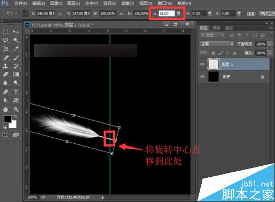Hide layer 图层 1 with eye icon
The width and height of the screenshot is (275, 202).
[202, 64]
